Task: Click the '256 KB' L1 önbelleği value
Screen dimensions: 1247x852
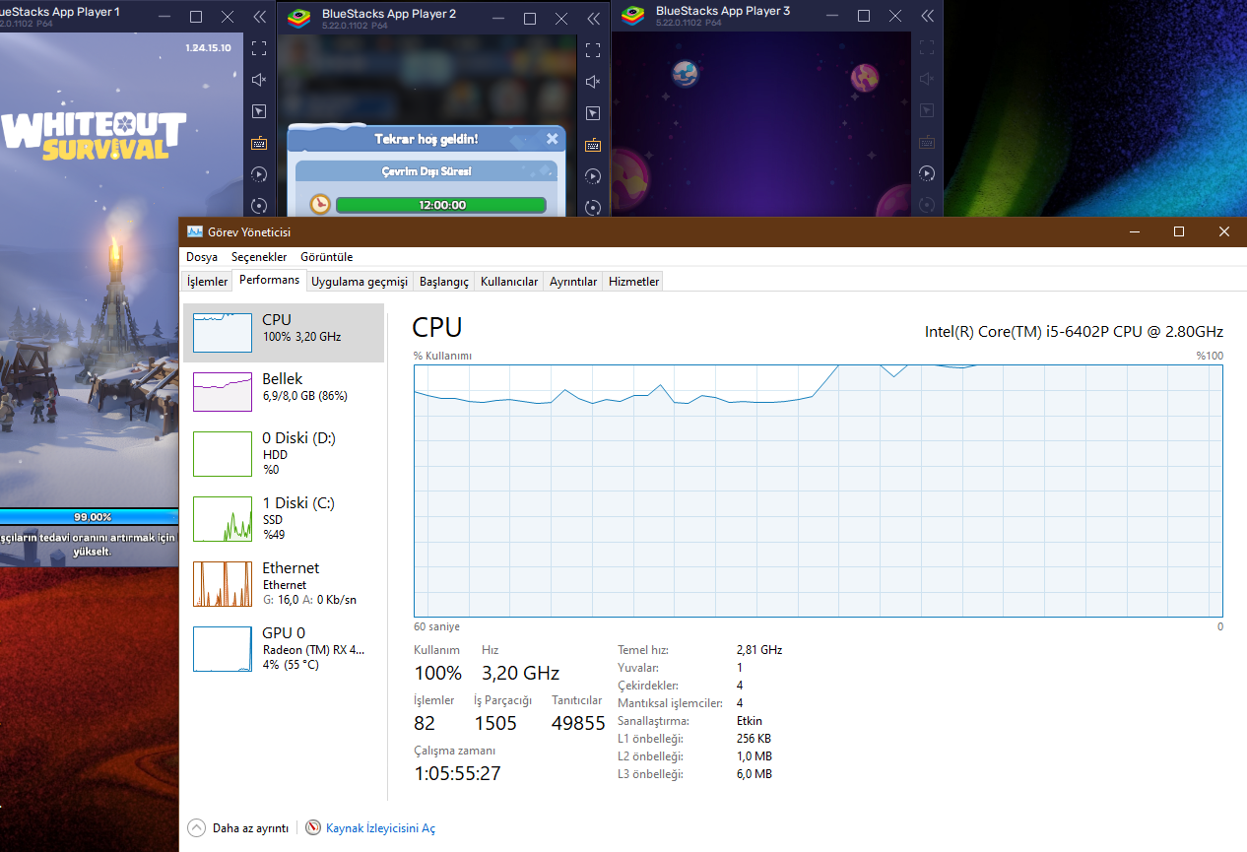Action: coord(754,739)
